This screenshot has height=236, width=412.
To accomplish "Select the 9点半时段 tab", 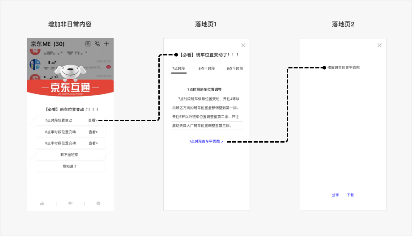I will click(235, 68).
